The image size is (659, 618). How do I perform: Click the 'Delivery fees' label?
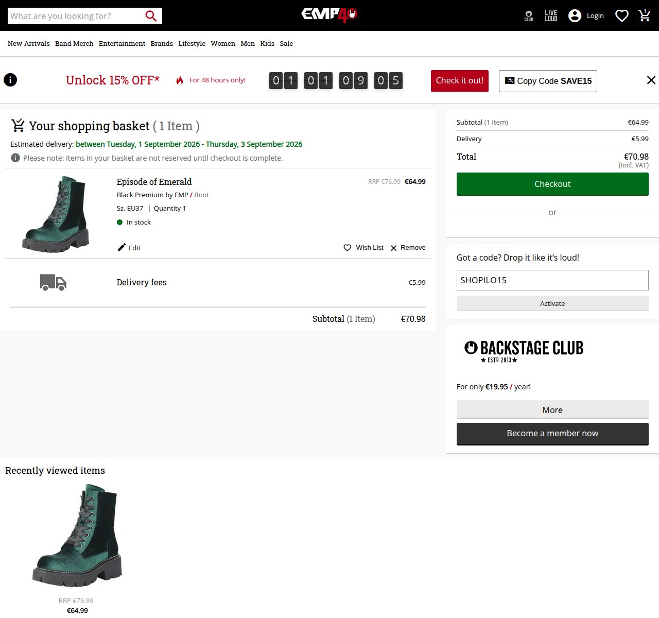click(x=142, y=282)
